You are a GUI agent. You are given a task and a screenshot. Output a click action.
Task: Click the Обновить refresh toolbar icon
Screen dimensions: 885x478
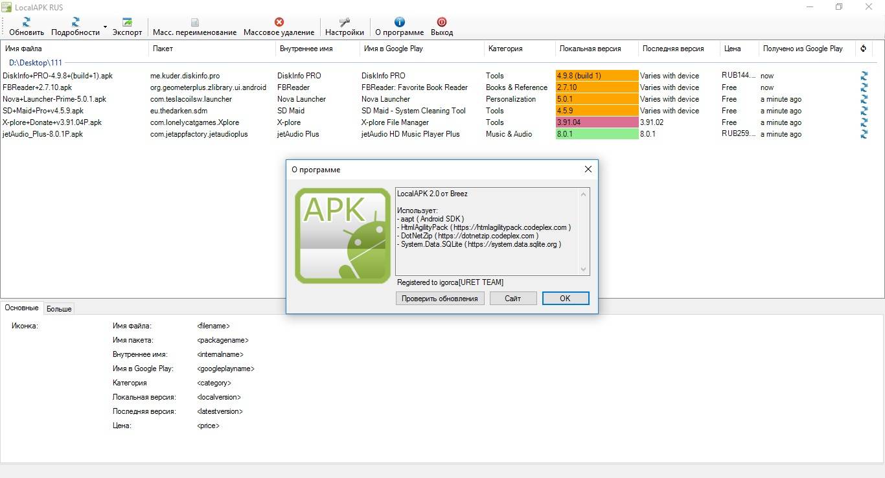coord(27,22)
